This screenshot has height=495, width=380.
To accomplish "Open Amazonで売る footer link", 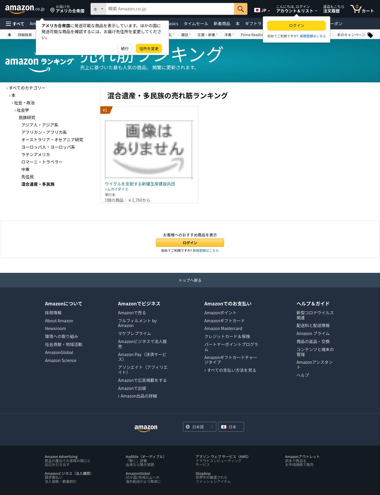I will (132, 313).
